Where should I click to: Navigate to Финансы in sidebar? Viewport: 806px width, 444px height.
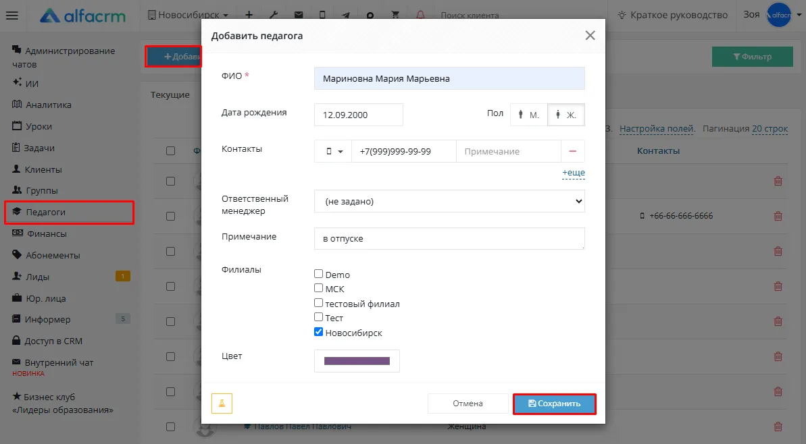[x=40, y=233]
